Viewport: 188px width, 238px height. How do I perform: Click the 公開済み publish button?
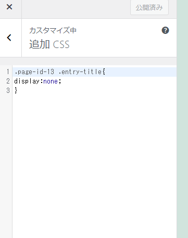(x=149, y=7)
